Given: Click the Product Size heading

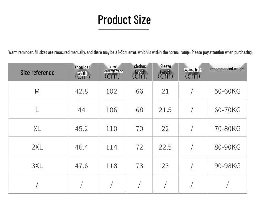Looking at the screenshot, I should [x=124, y=20].
